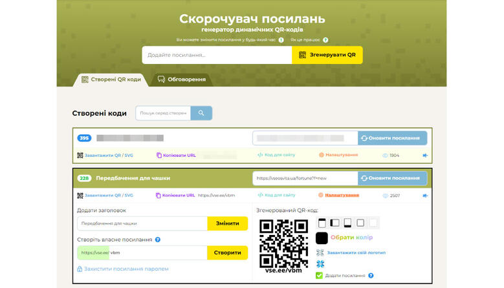Click Оновити посилання for Передбачення для чашки
This screenshot has width=504, height=288.
point(393,178)
